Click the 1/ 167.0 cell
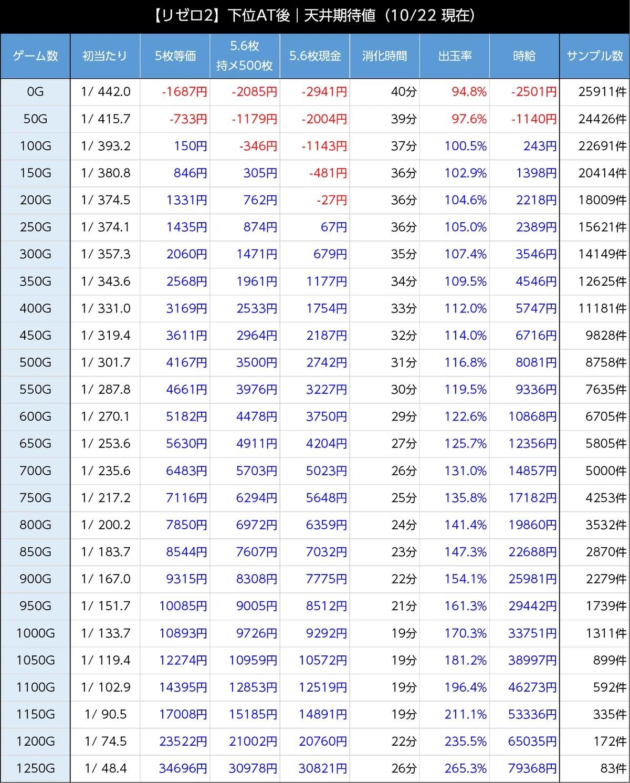Screen dimensions: 630x783 (x=105, y=579)
